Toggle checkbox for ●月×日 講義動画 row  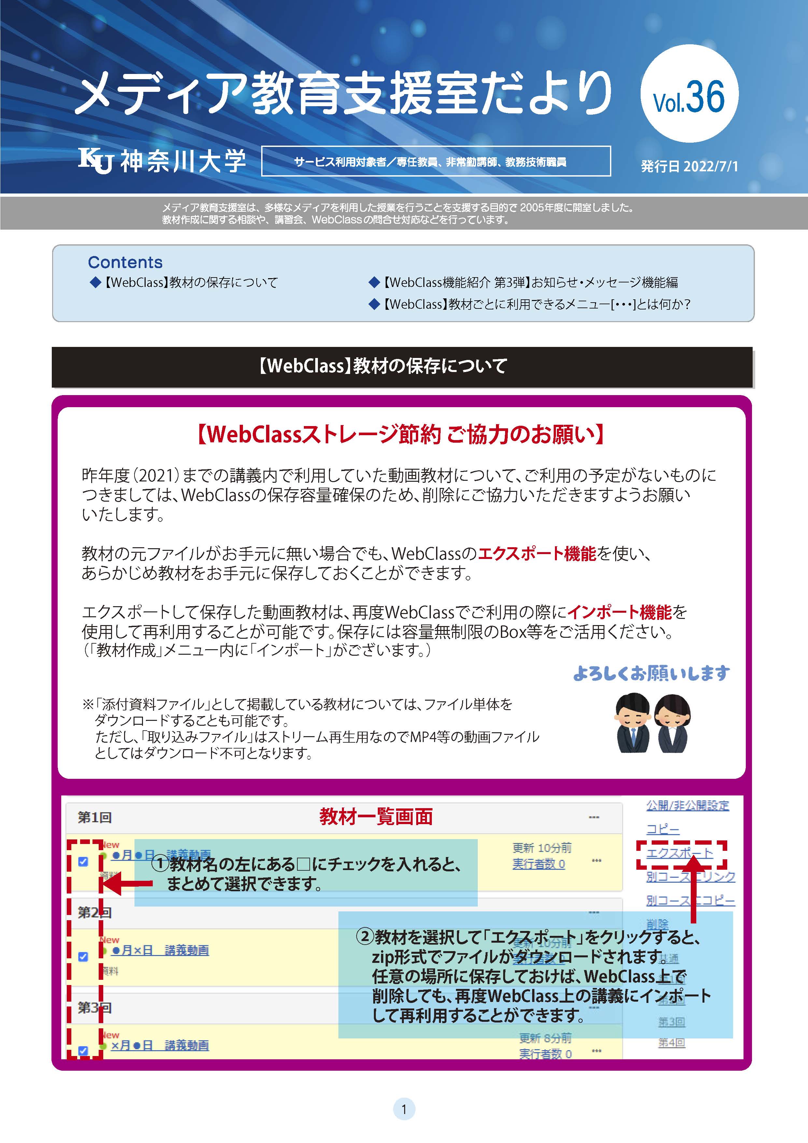pos(83,957)
